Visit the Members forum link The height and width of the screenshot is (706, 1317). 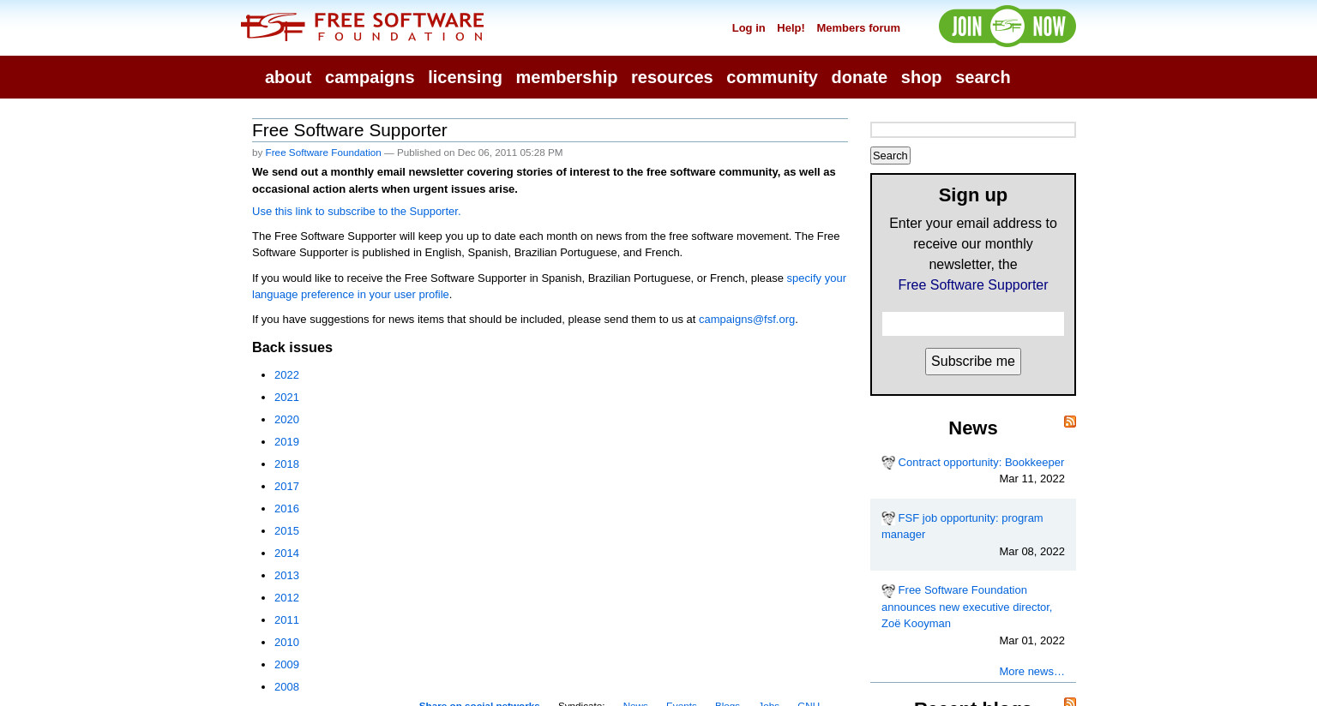tap(858, 28)
